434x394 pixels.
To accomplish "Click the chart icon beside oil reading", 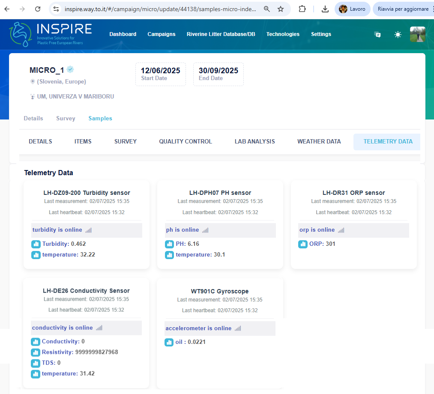I will click(x=169, y=342).
